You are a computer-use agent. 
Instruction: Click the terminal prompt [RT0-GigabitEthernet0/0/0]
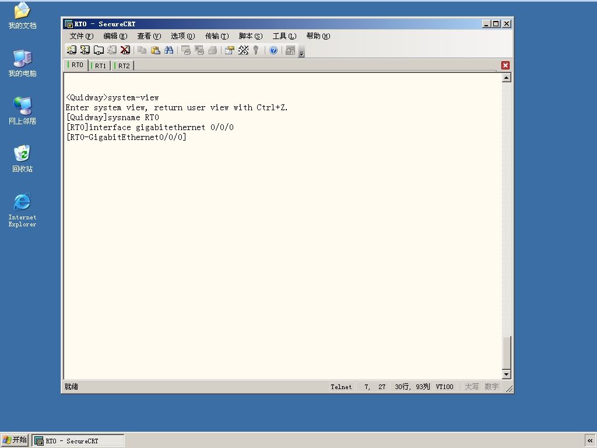click(x=126, y=137)
